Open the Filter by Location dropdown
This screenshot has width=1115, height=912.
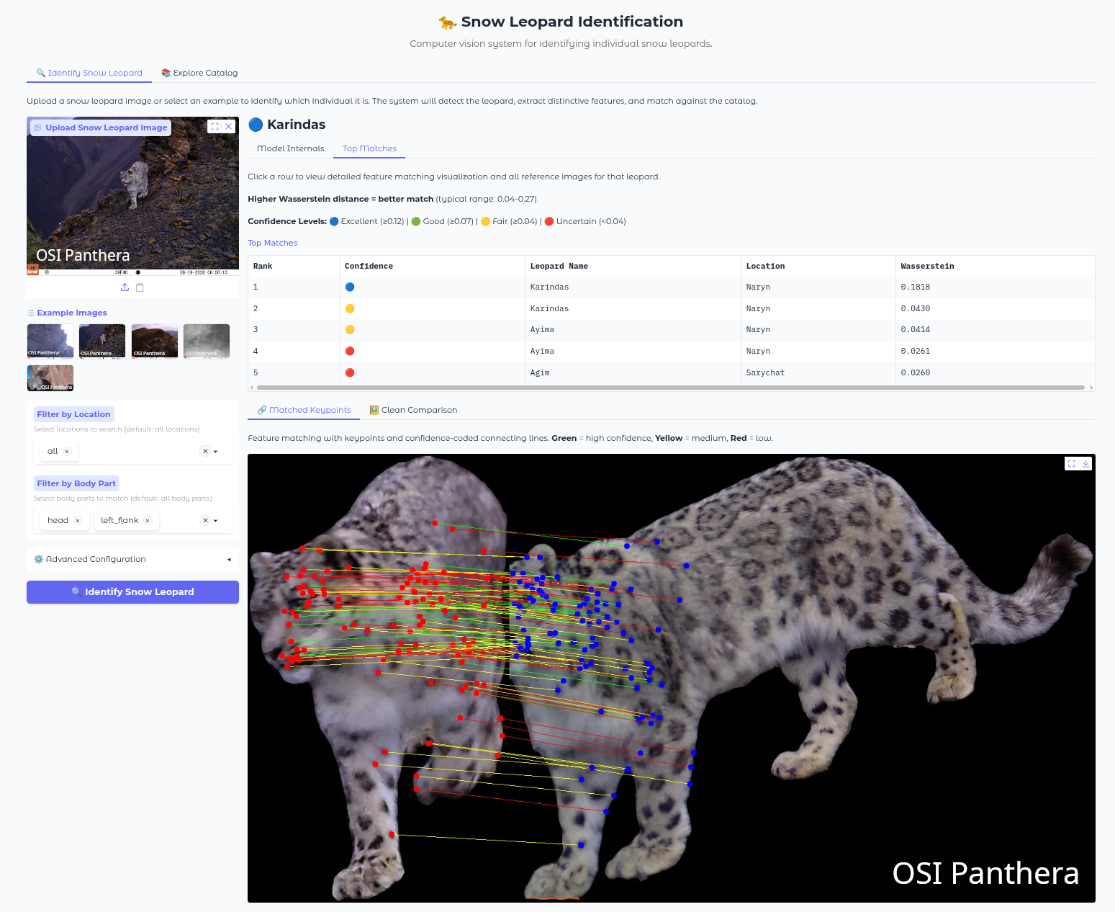click(215, 451)
